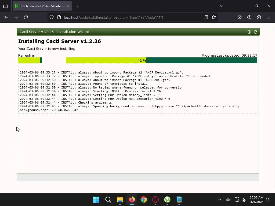Click 'Your Cacti Server is now installing' text
The height and width of the screenshot is (206, 275).
(47, 49)
